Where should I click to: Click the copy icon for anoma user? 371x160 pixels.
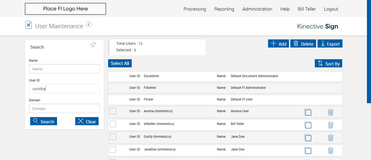(x=308, y=112)
